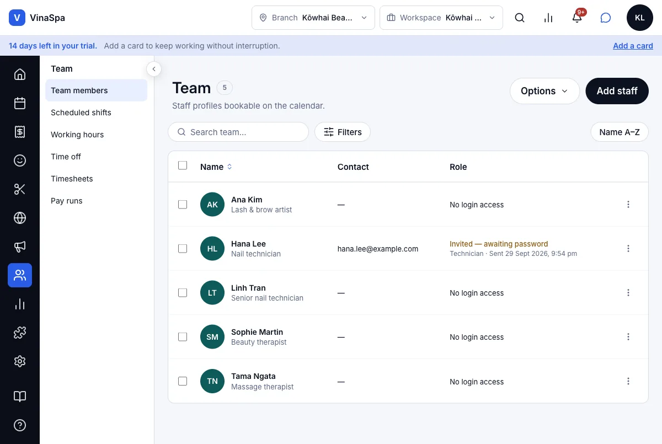662x444 pixels.
Task: Click the LT avatar for Linh Tran
Action: [212, 293]
